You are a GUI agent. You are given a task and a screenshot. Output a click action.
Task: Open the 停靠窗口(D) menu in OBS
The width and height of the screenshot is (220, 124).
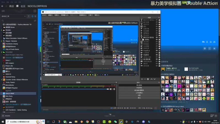pyautogui.click(x=65, y=15)
